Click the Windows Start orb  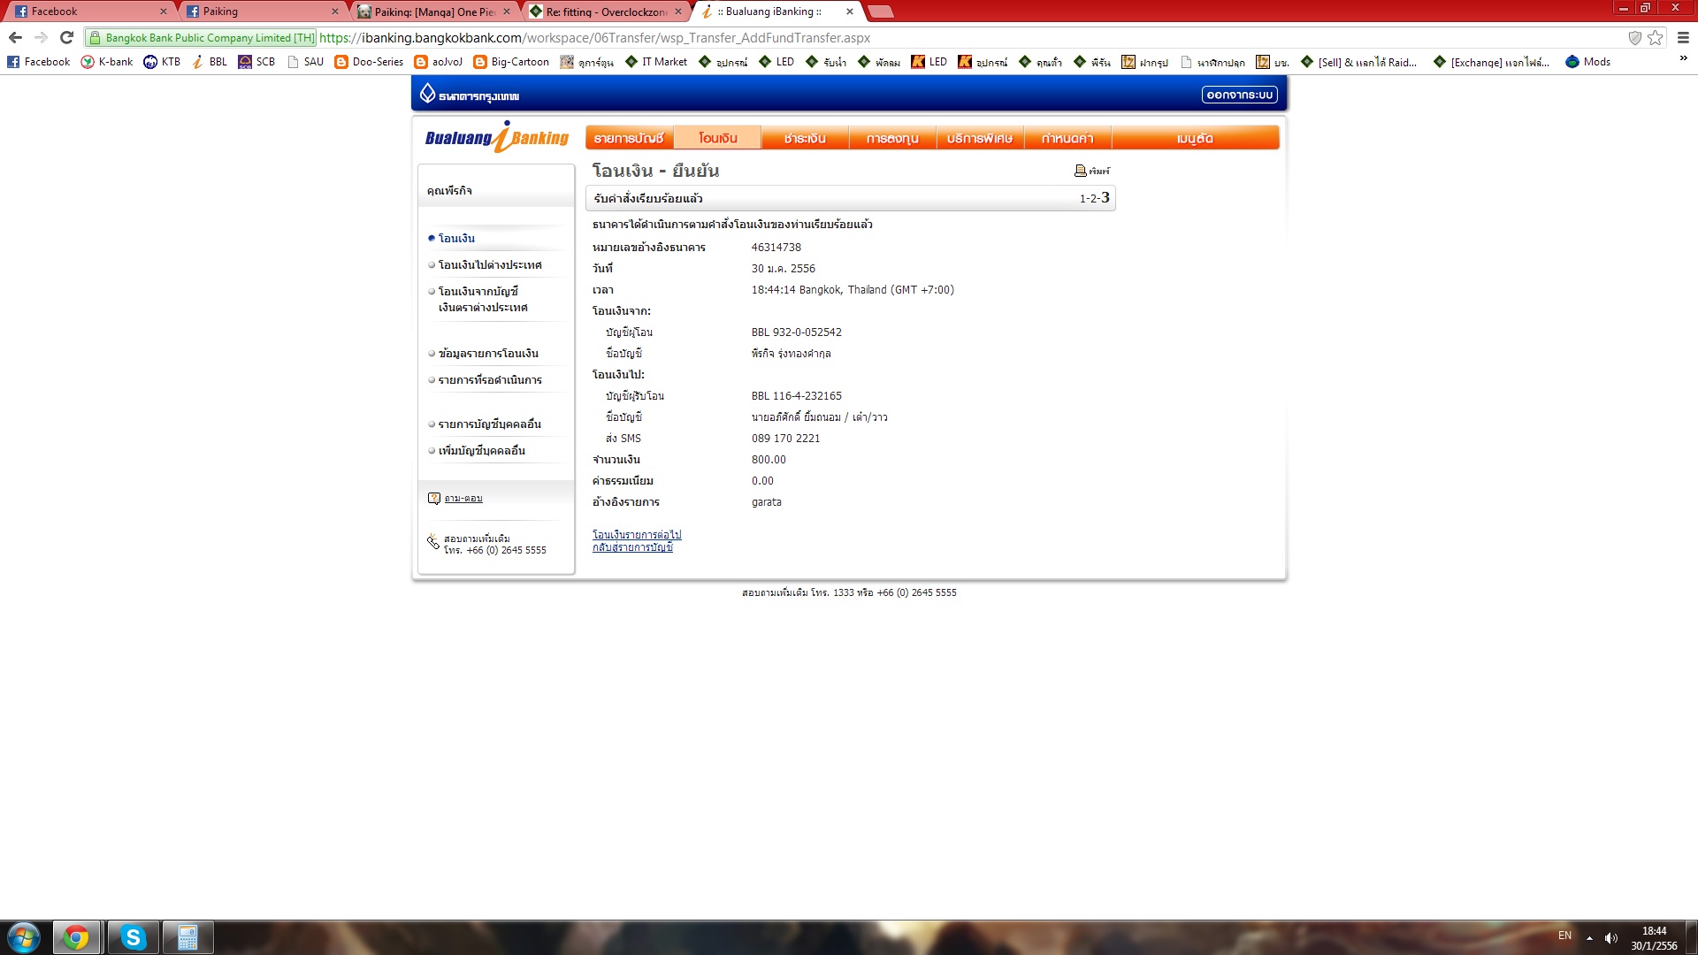[24, 937]
